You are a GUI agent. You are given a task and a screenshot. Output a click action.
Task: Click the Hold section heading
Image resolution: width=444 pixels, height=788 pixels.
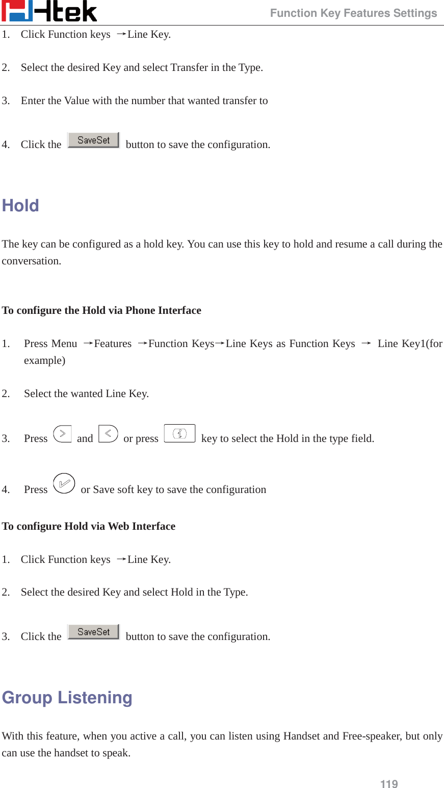20,206
